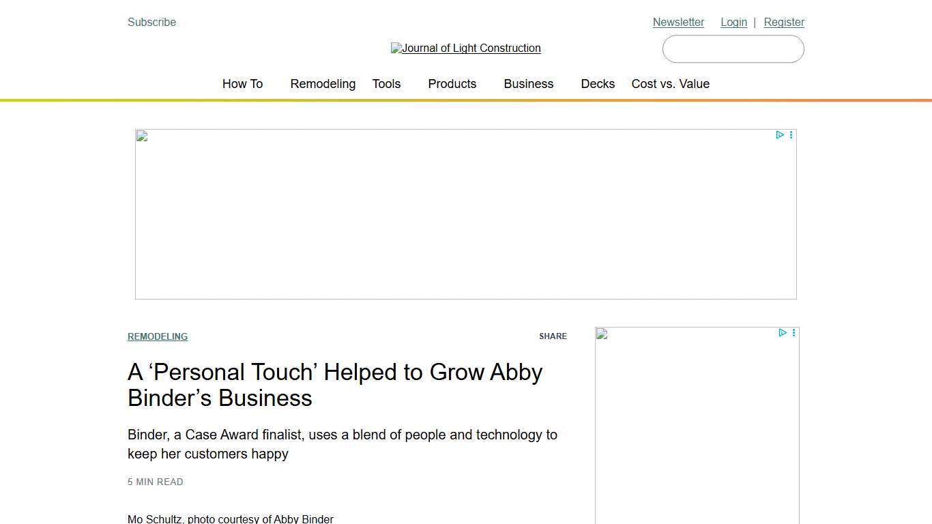Click Login to sign in
932x524 pixels.
point(733,22)
